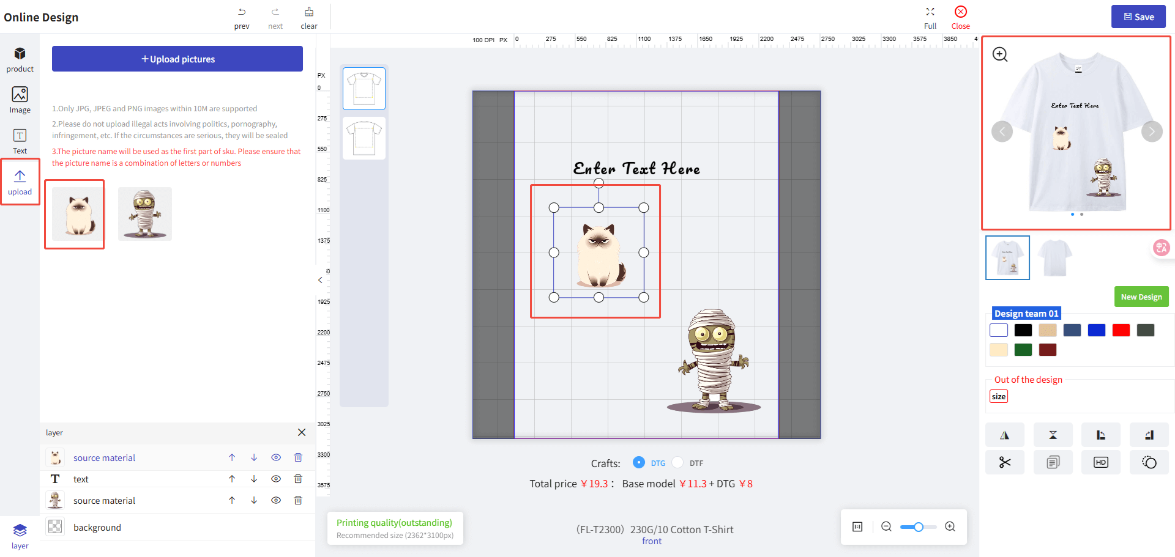Hide the text layer via eye icon
The width and height of the screenshot is (1175, 557).
click(276, 479)
